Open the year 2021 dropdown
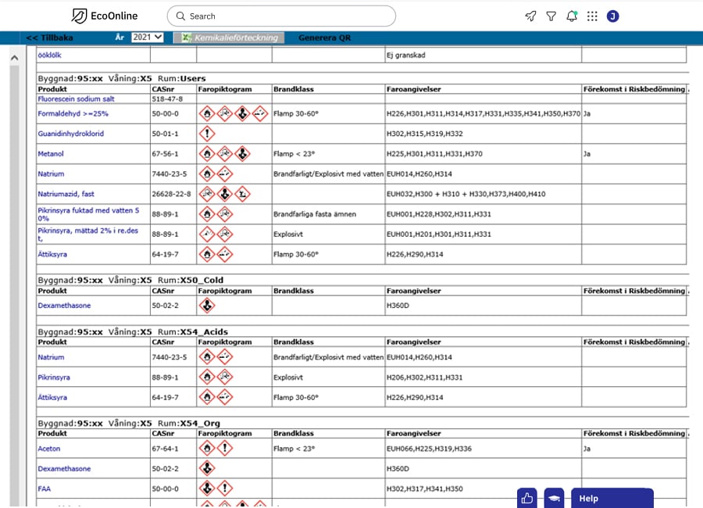Screen dimensions: 703x508 [147, 37]
